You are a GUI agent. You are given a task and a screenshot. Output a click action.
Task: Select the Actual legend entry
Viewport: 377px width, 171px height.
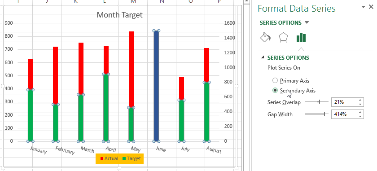[x=109, y=158]
